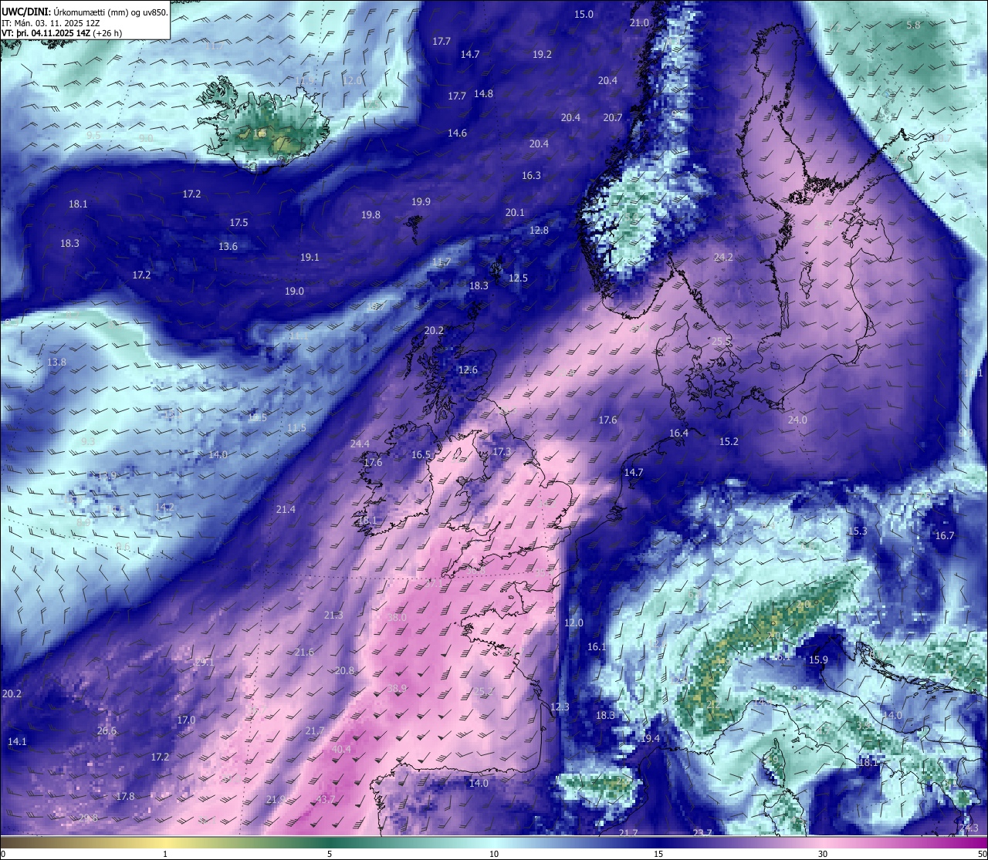Select the 24.4 value west of Ireland
Screen dimensions: 988x860
click(360, 443)
